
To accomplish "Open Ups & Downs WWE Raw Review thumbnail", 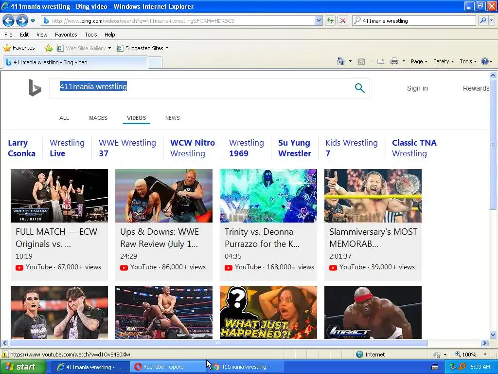I will point(164,196).
